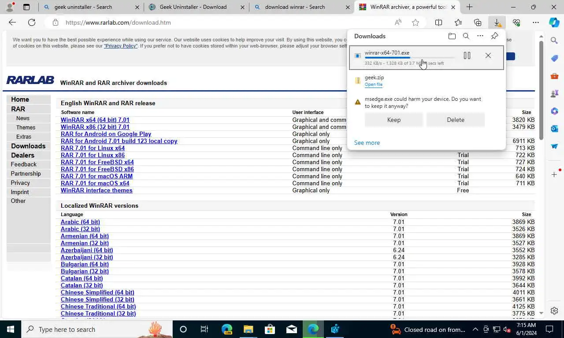Open more options in Downloads panel

(480, 36)
